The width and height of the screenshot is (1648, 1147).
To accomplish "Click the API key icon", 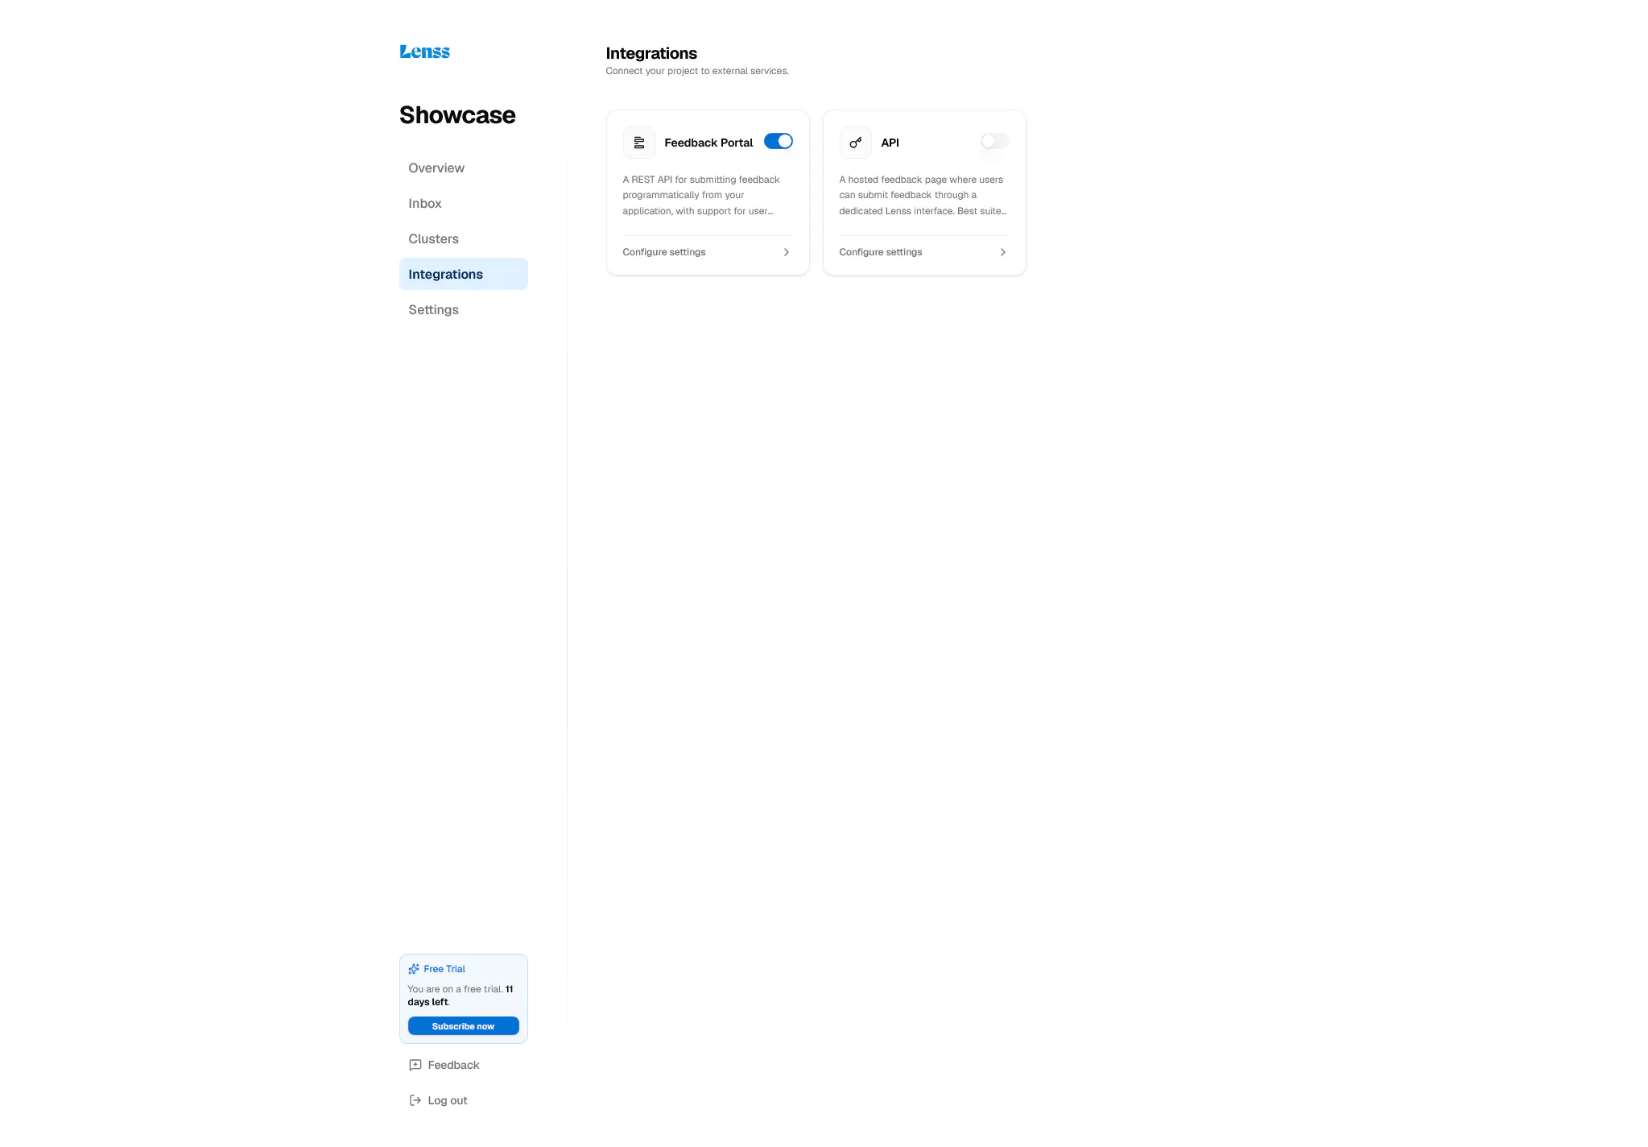I will [856, 143].
